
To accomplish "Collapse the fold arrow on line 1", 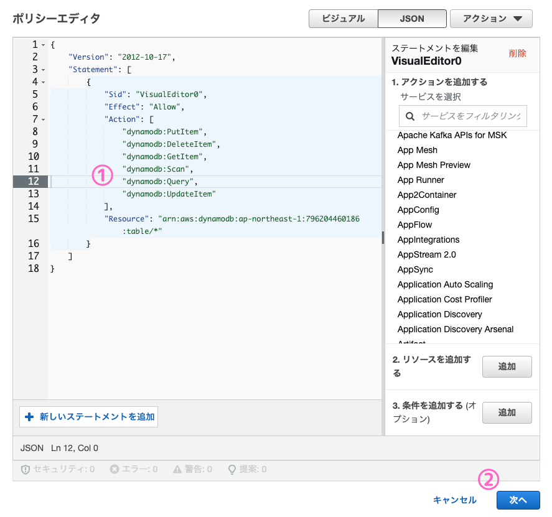I will (44, 45).
